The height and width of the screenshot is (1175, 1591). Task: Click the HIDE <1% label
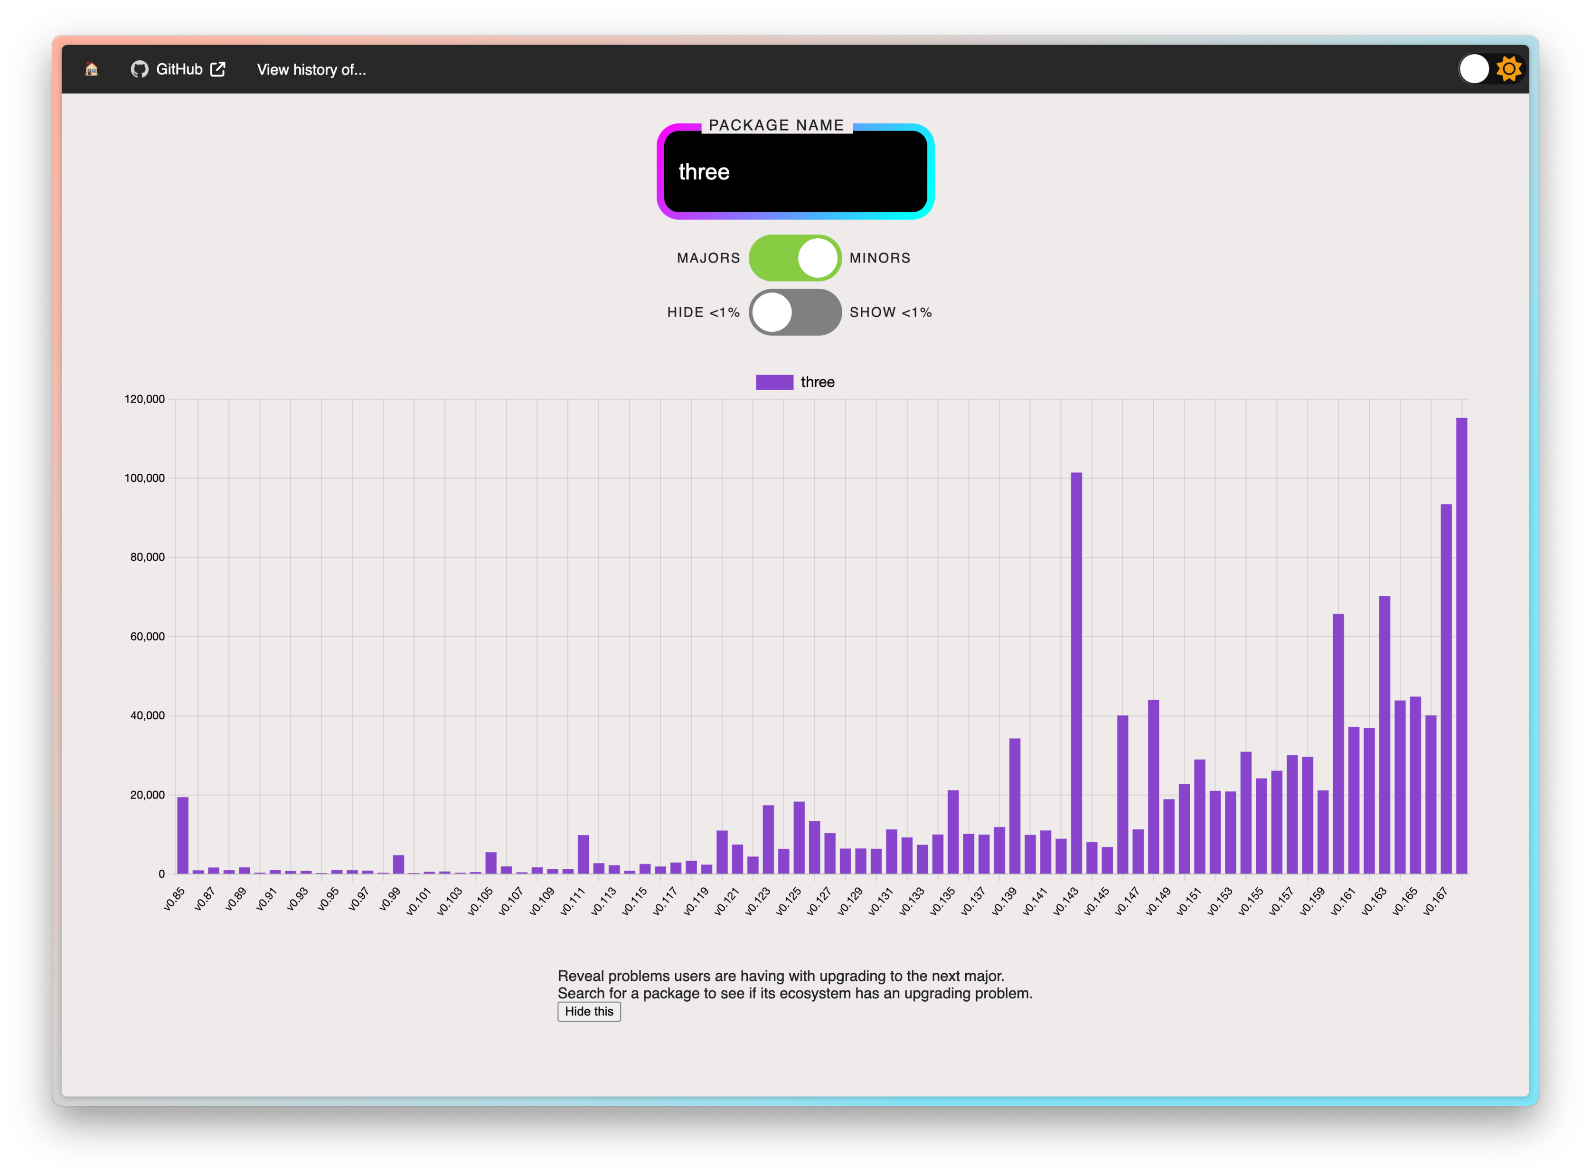coord(703,312)
